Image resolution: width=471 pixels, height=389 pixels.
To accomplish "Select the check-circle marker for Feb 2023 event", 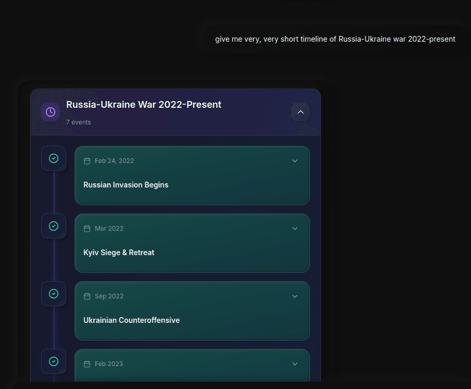I will pyautogui.click(x=54, y=361).
